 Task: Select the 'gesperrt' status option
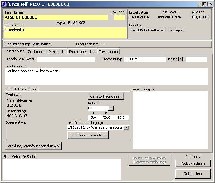point(194,17)
